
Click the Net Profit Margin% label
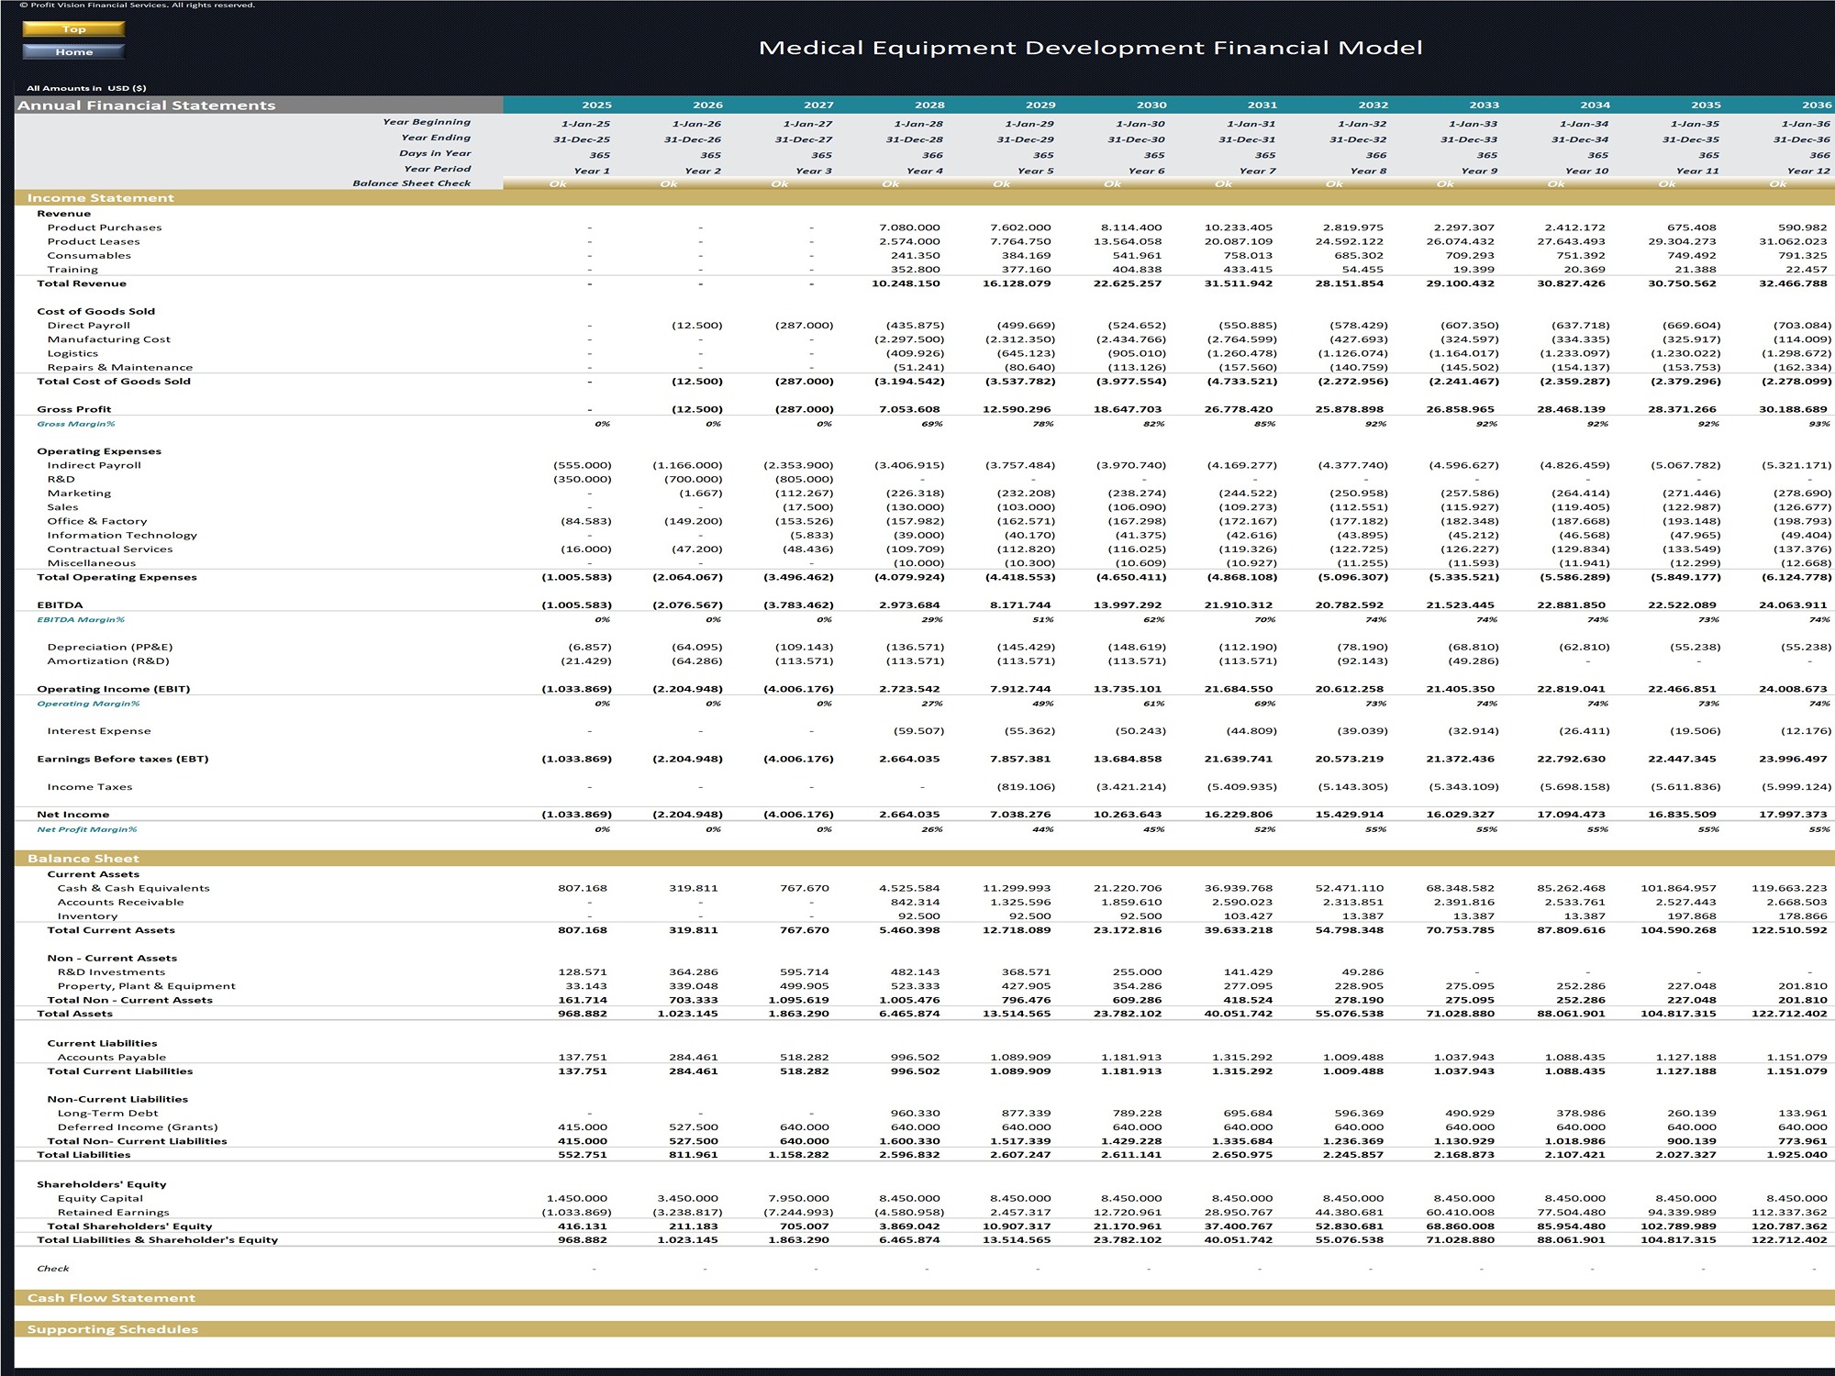point(86,829)
